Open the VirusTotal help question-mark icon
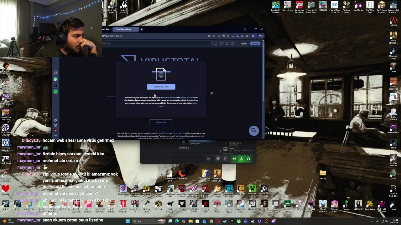Image resolution: width=401 pixels, height=225 pixels. tap(227, 43)
